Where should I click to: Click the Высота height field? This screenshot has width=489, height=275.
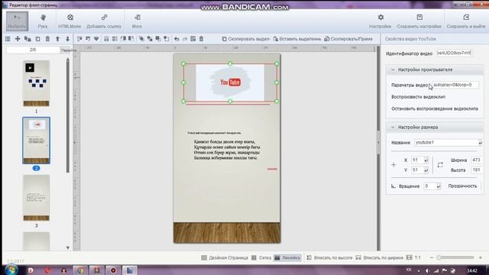(x=476, y=170)
